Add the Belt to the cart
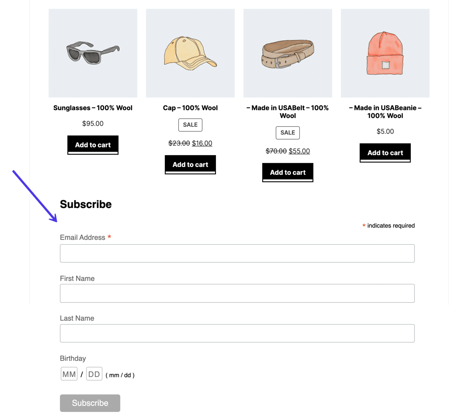469x419 pixels. coord(288,172)
